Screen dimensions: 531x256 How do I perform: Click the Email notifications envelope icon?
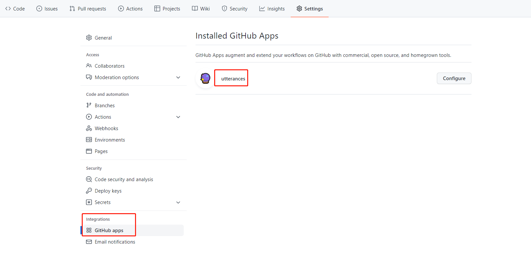[x=89, y=242]
